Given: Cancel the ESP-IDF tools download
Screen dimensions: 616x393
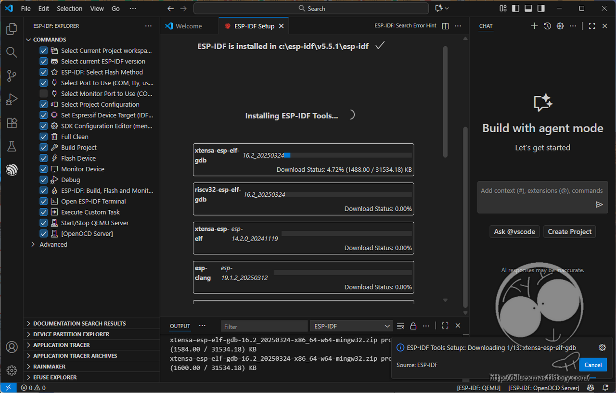Looking at the screenshot, I should pyautogui.click(x=593, y=365).
